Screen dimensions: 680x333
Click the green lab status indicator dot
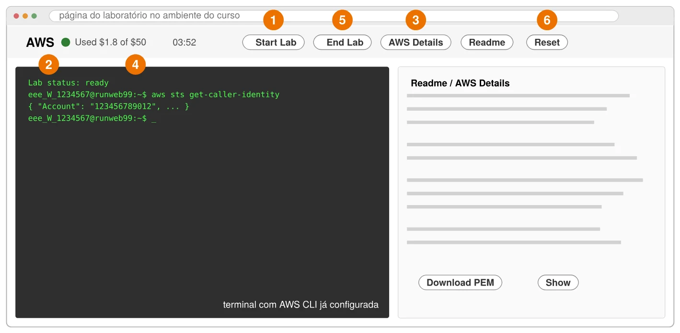tap(66, 42)
